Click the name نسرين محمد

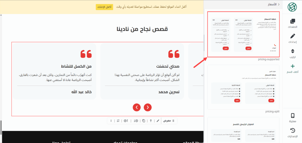[169, 92]
